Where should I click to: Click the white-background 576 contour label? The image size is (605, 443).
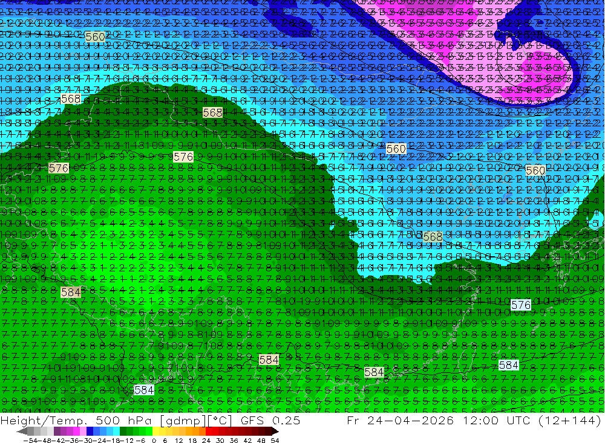521,305
